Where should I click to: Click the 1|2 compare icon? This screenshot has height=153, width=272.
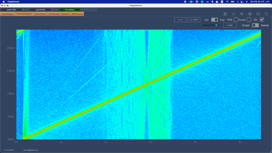[258, 14]
